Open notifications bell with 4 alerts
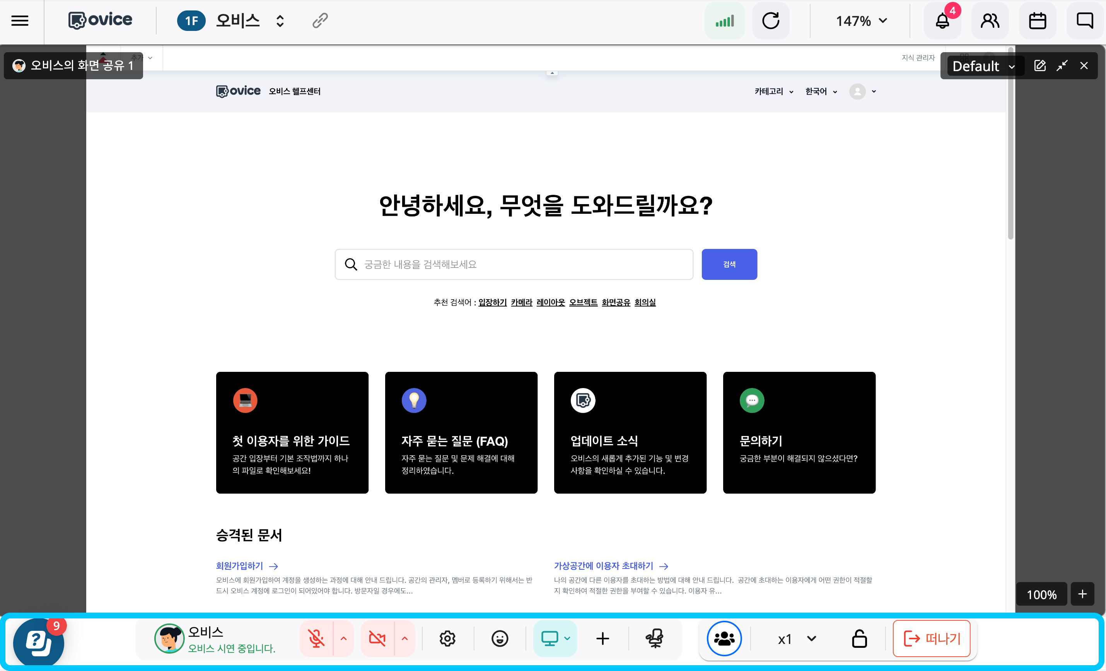The image size is (1106, 671). pos(943,20)
